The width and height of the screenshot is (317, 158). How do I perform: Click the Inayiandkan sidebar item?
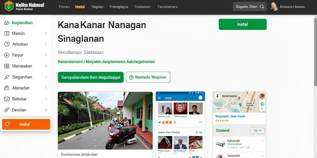tap(25, 23)
